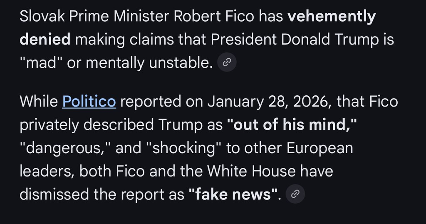Viewport: 426px width, 224px height.
Task: Click the bold "vehemently" text
Action: click(x=332, y=17)
